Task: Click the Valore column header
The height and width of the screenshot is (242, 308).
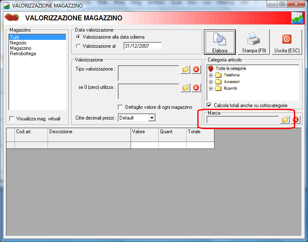Action: (x=145, y=135)
